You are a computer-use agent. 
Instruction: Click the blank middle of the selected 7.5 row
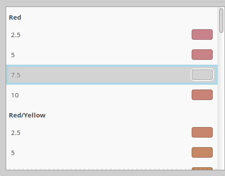click(105, 75)
